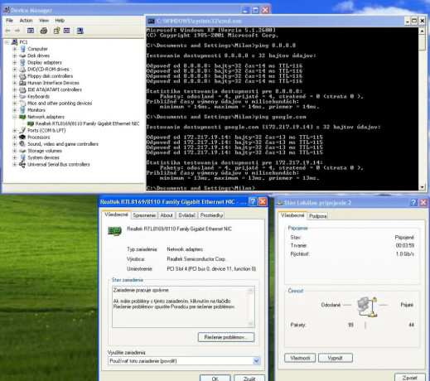Image resolution: width=430 pixels, height=381 pixels.
Task: Switch to the About tab
Action: (x=167, y=215)
